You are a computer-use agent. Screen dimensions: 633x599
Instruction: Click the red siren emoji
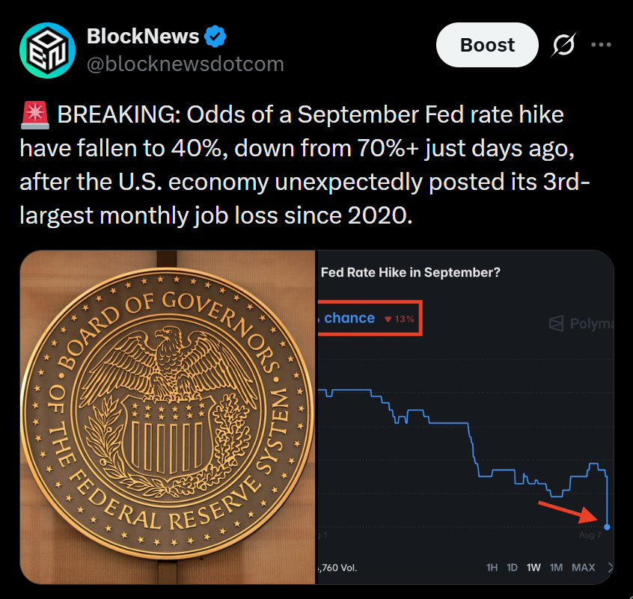pyautogui.click(x=35, y=115)
